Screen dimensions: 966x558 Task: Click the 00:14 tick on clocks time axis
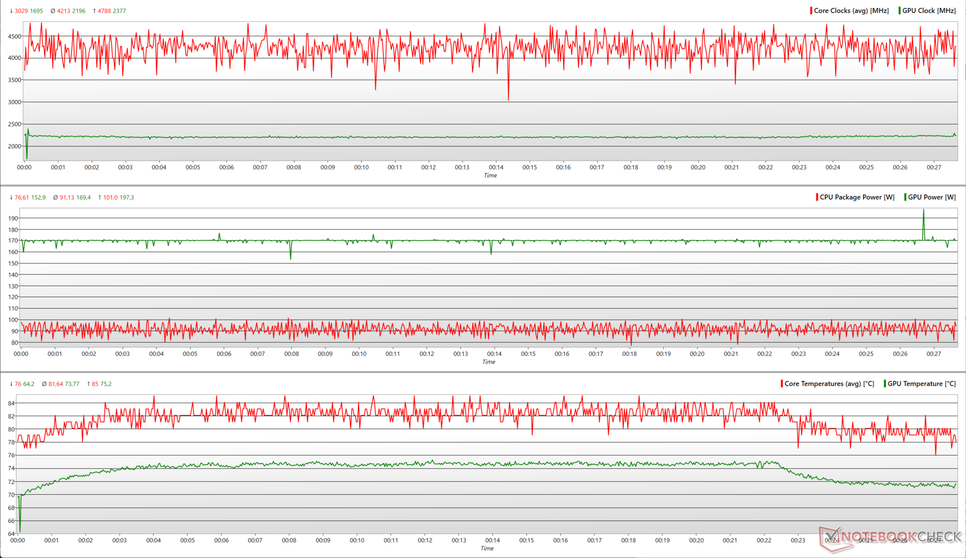(496, 167)
